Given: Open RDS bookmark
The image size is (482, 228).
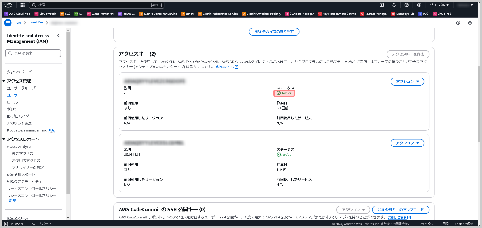Looking at the screenshot, I should click(x=423, y=14).
